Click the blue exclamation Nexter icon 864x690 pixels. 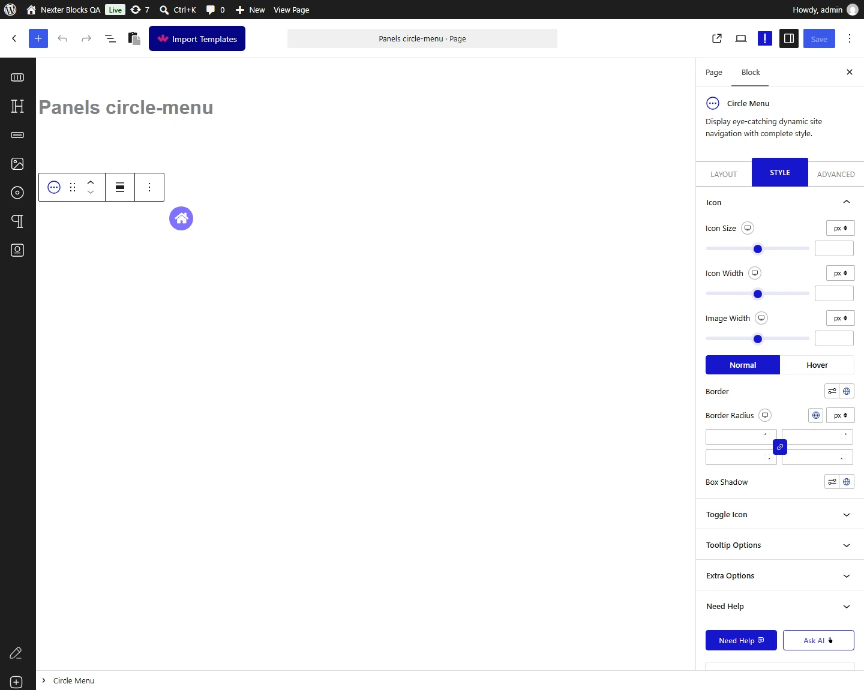tap(765, 38)
